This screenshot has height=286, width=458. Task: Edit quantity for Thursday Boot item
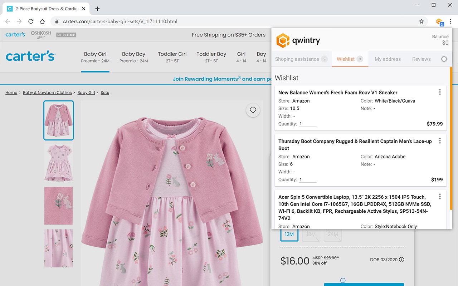pos(308,179)
